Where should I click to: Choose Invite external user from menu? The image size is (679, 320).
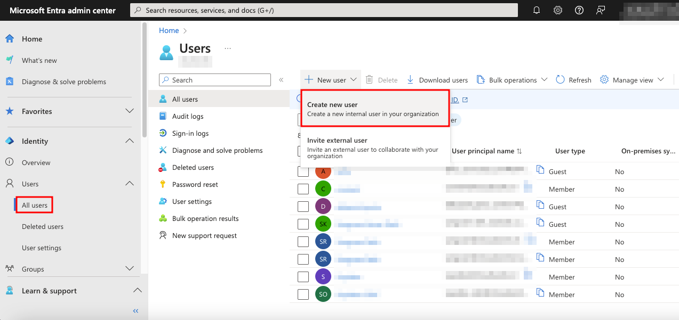[376, 148]
